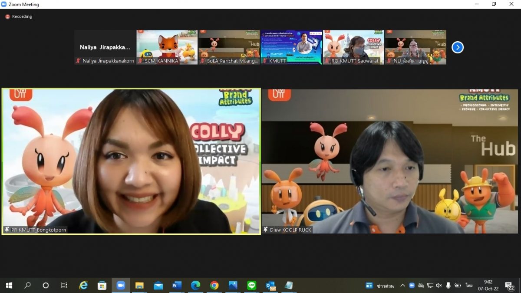The height and width of the screenshot is (293, 521).
Task: Open Microsoft Edge from taskbar
Action: (195, 285)
